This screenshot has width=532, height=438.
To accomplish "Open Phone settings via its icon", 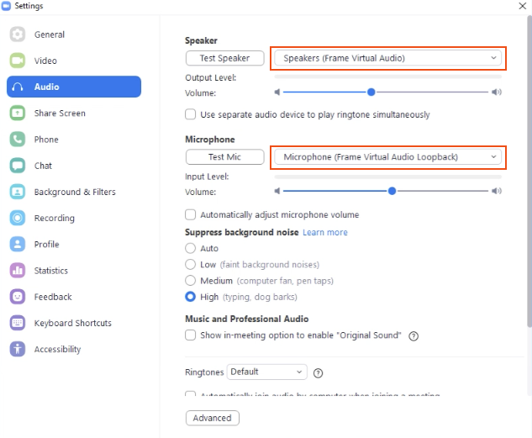I will point(18,140).
